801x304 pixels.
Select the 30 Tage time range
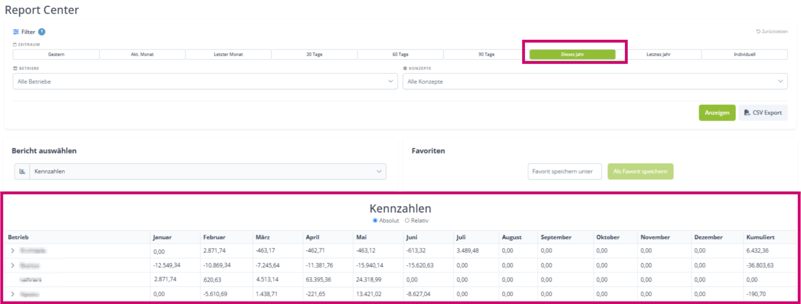coord(315,54)
